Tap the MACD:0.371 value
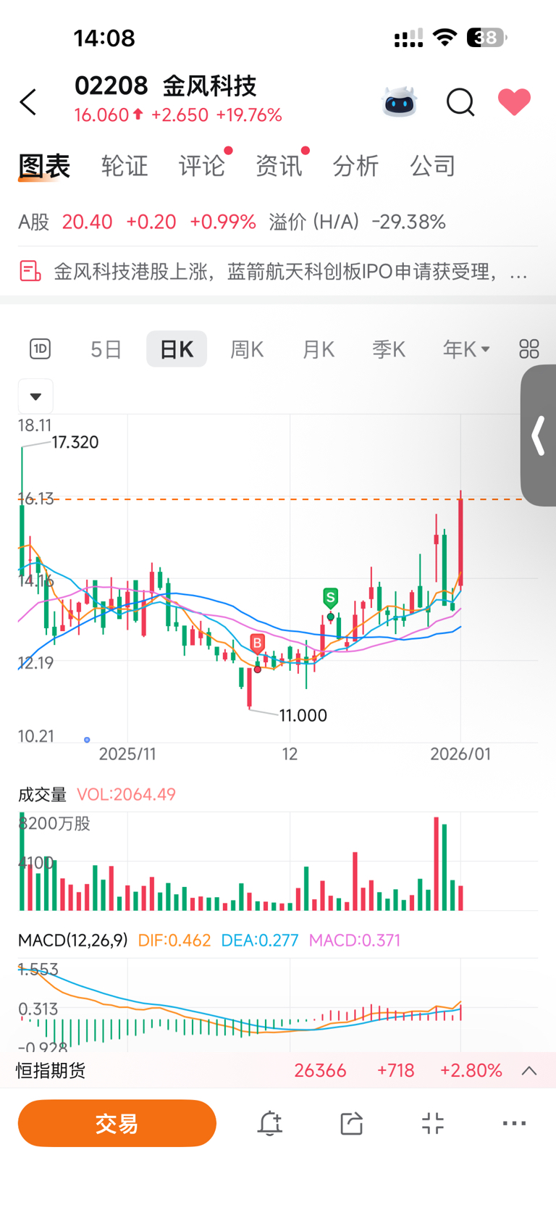Viewport: 556px width, 1205px height. tap(355, 941)
